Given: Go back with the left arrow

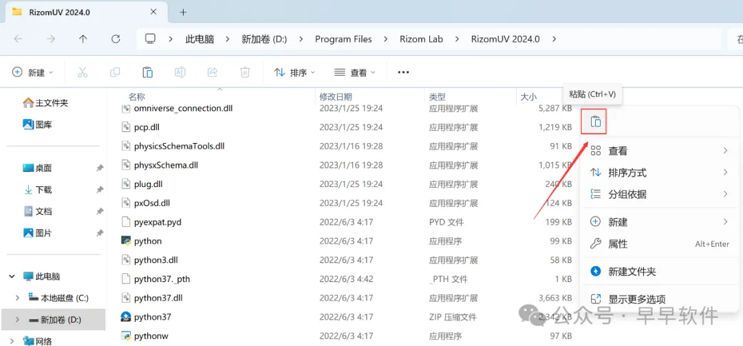Looking at the screenshot, I should [x=18, y=39].
